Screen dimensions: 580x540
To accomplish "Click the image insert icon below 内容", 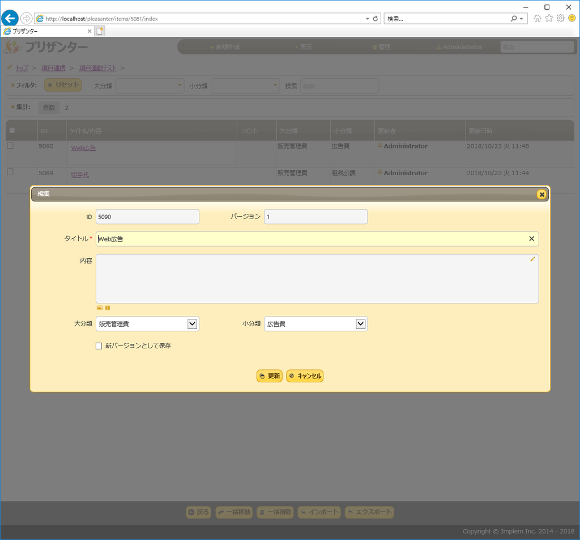I will click(x=100, y=308).
